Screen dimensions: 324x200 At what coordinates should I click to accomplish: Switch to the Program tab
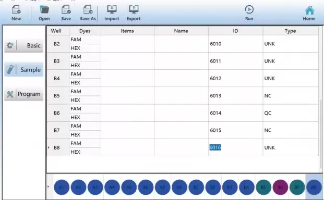click(x=24, y=94)
